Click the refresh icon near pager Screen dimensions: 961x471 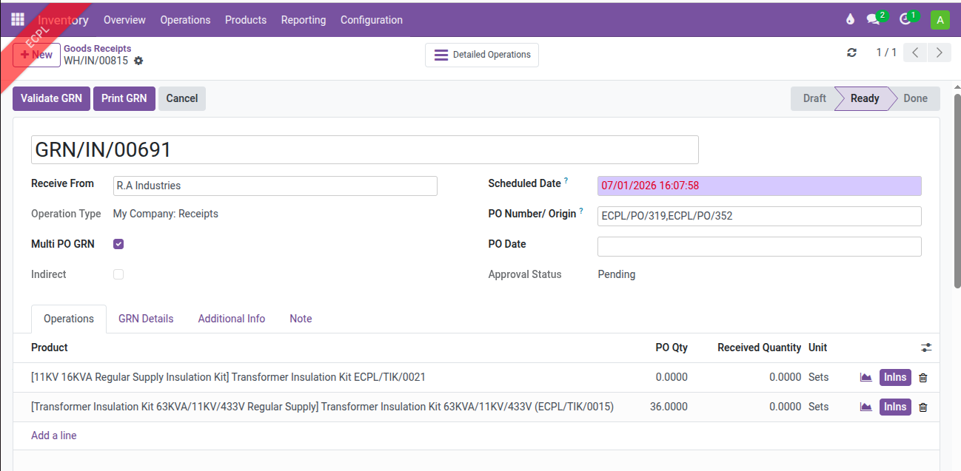(x=851, y=52)
